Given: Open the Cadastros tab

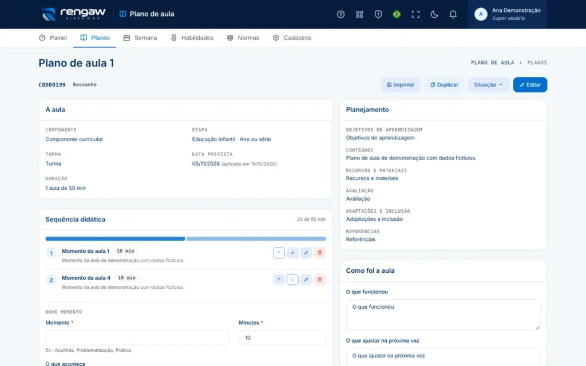Looking at the screenshot, I should click(x=292, y=38).
